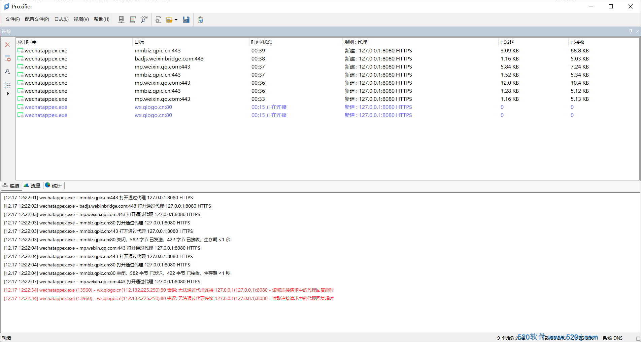Click the 12:22:01 mmbiz.qpic.cn:443 log line
The width and height of the screenshot is (641, 342).
98,198
